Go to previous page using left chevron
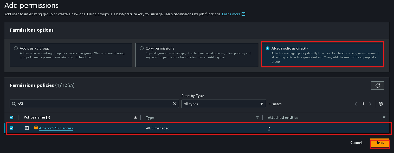Screen dimensions: 394x153 [x=356, y=104]
